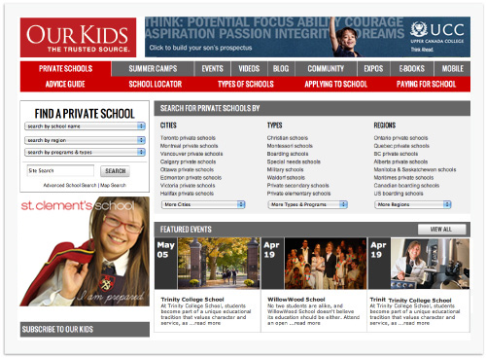Open School Locator in the red submenu
Screen dimensions: 486x358
click(x=156, y=85)
